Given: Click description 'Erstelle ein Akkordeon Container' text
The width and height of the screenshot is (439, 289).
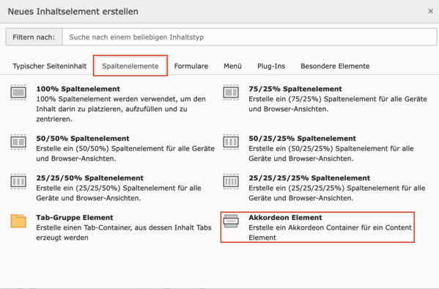Looking at the screenshot, I should [331, 233].
